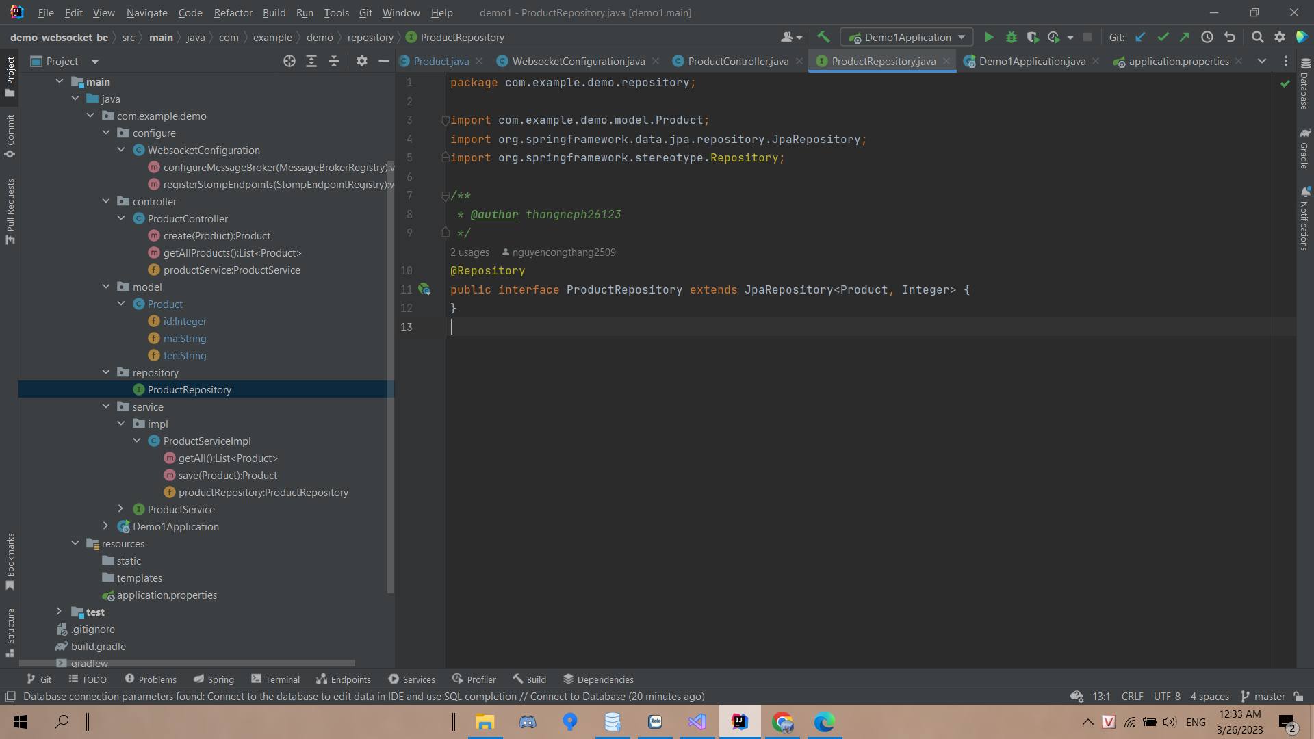Hide the Project panel with minus icon
This screenshot has width=1314, height=739.
[x=384, y=62]
